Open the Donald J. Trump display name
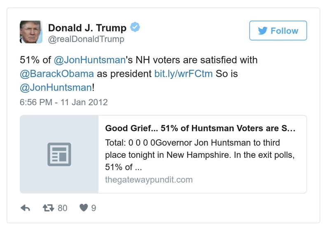Viewport: 329px width, 233px height. tap(87, 28)
